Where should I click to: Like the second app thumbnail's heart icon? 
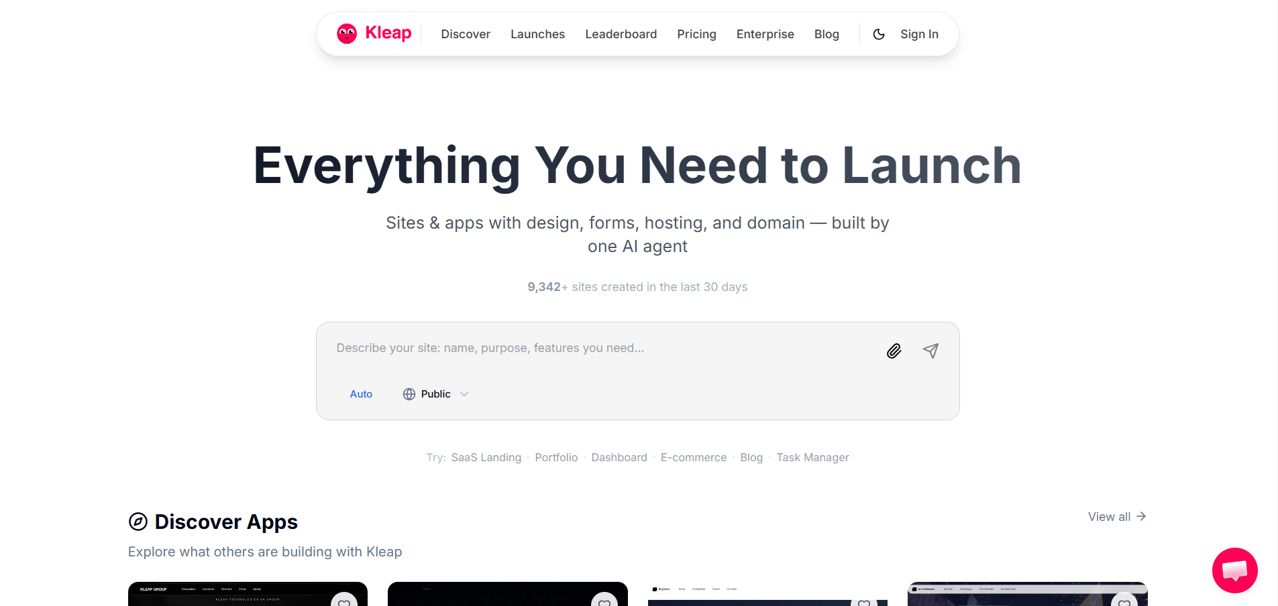(605, 603)
